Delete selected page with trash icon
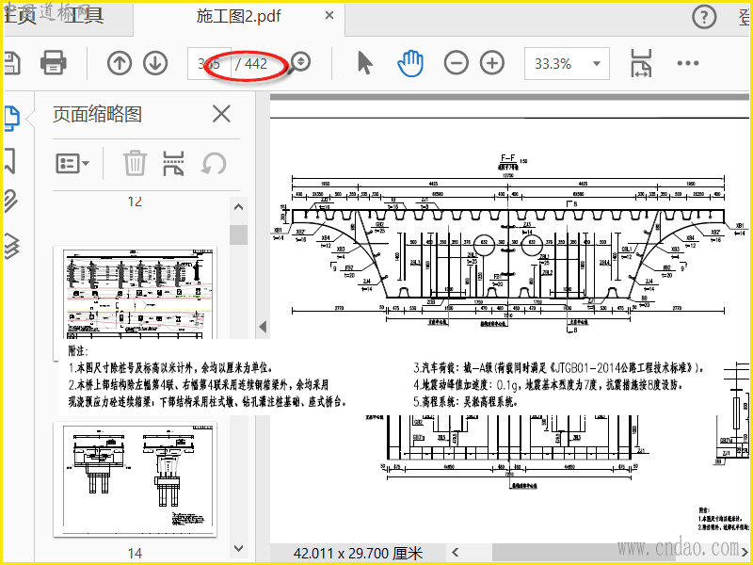 coord(136,163)
